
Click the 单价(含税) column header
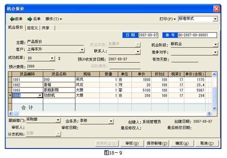(195, 74)
